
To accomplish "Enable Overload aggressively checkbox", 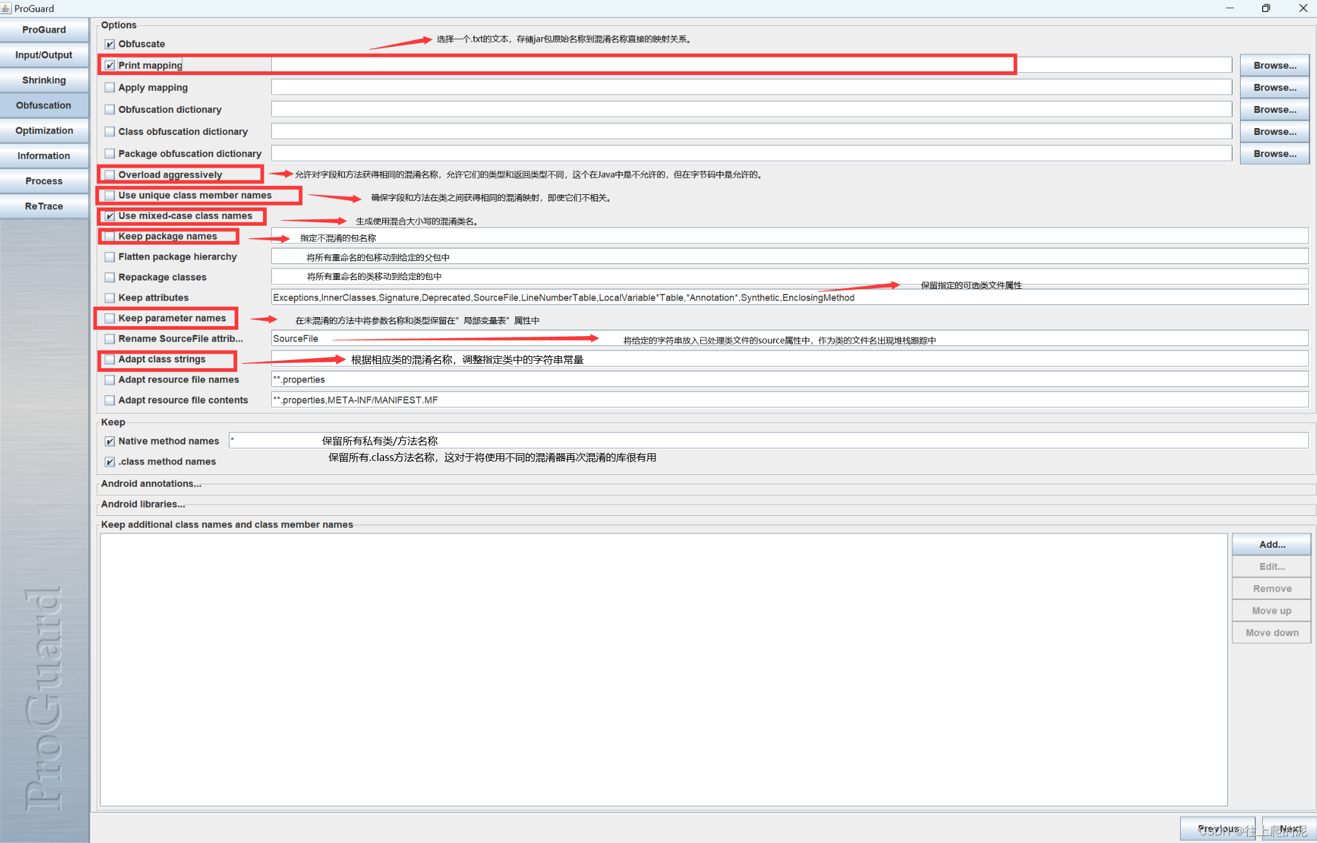I will tap(110, 175).
